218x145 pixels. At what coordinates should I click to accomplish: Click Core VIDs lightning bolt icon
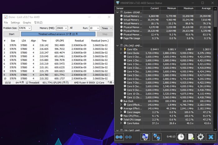125,49
